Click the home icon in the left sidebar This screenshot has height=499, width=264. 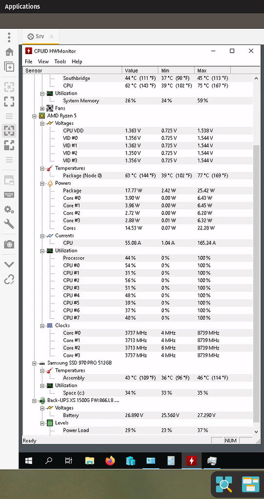[x=9, y=52]
